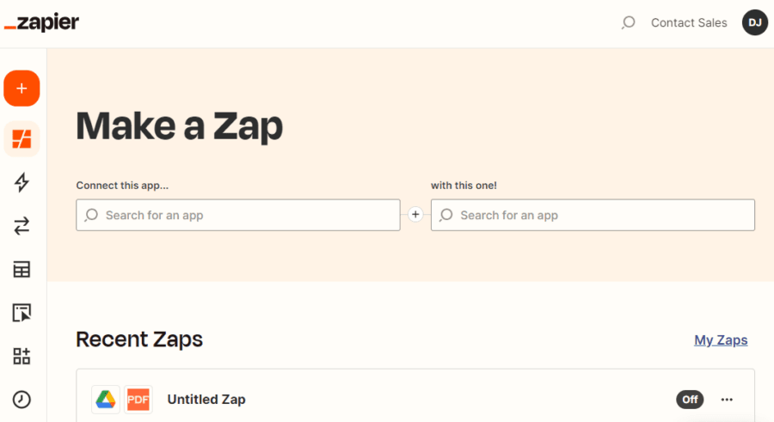Open the DJ account avatar menu
774x422 pixels.
pyautogui.click(x=754, y=23)
